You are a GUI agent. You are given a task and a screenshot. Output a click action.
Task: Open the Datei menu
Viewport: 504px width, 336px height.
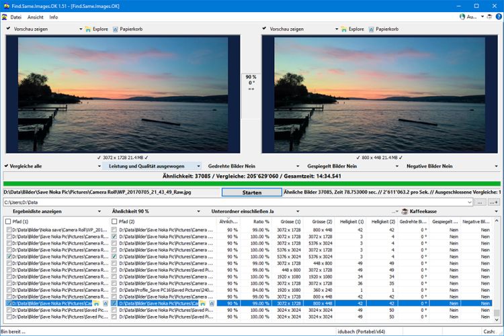pos(15,17)
